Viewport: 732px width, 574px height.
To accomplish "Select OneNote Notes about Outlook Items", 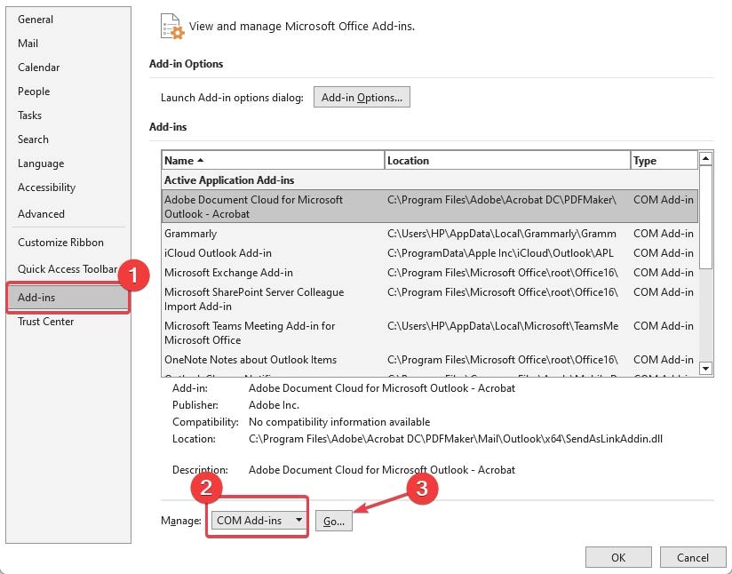I will coord(429,360).
